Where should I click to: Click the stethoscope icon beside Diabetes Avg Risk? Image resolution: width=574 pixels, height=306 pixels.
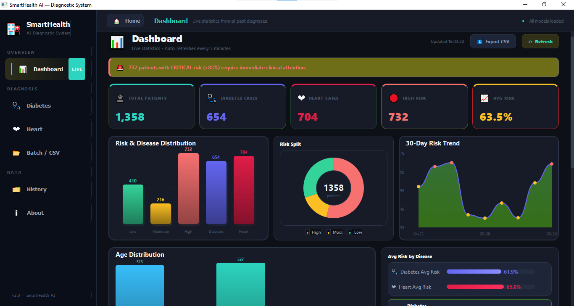(394, 272)
